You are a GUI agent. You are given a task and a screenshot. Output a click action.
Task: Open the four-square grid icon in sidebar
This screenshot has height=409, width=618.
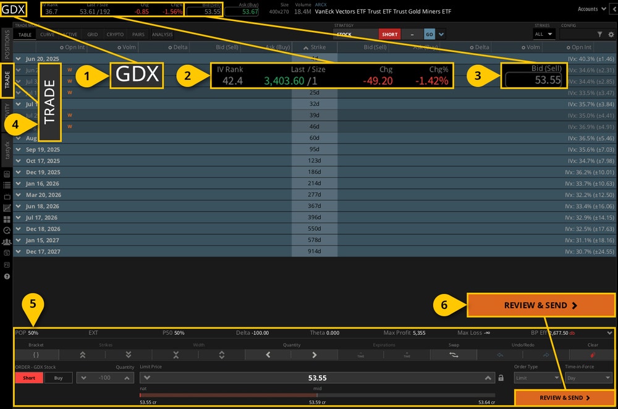[7, 219]
